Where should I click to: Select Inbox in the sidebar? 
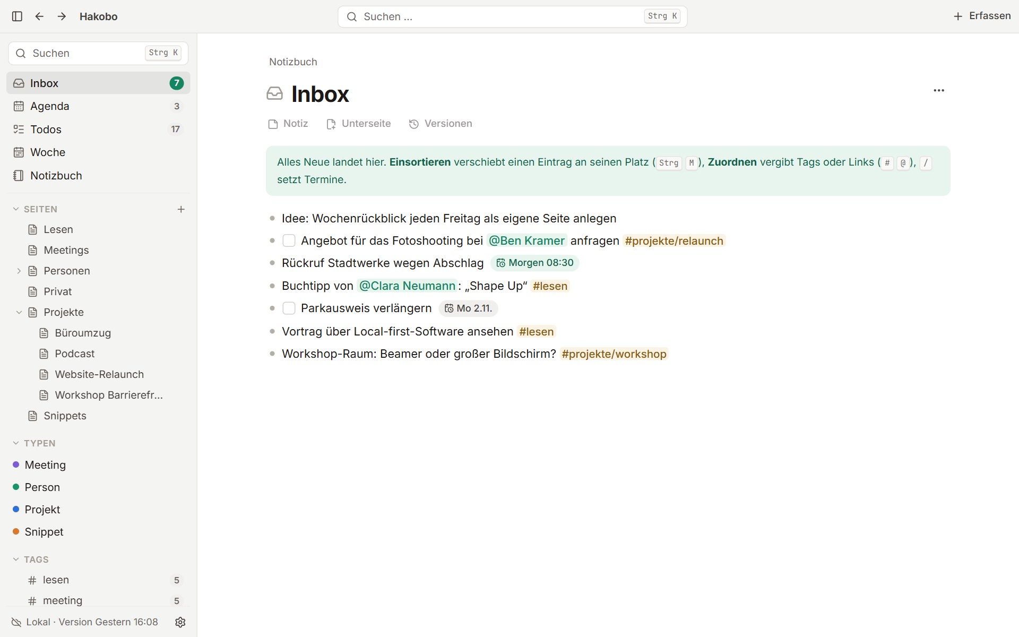pos(98,83)
